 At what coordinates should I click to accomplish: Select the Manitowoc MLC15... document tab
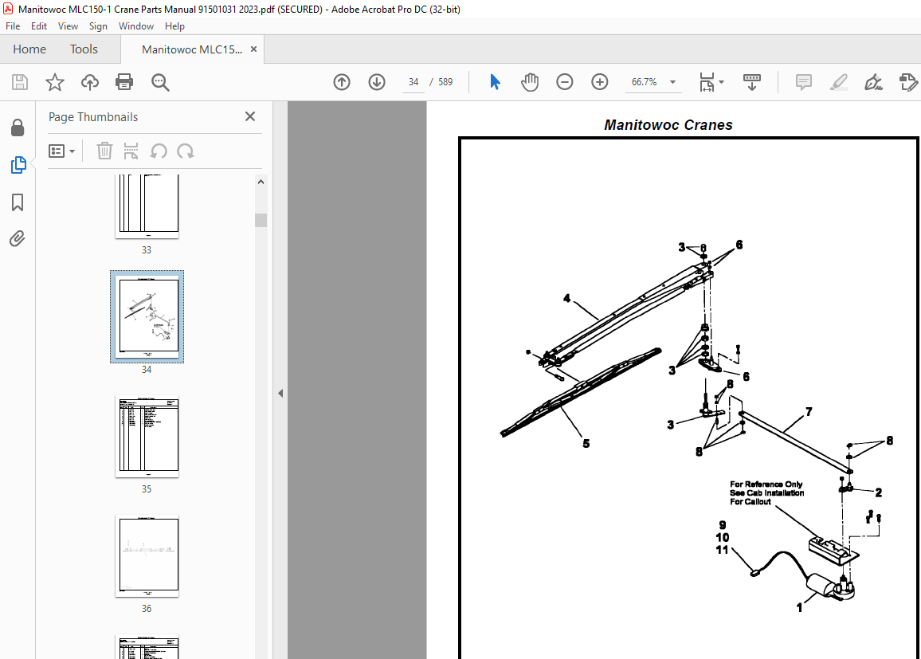pos(191,49)
